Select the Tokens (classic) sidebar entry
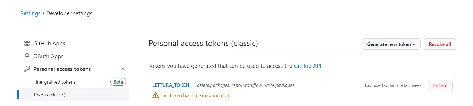 pos(75,95)
